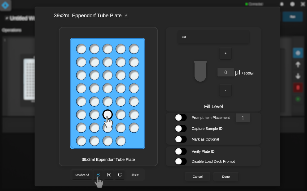307x191 pixels.
Task: Click the plate caption below the blue rack
Action: pyautogui.click(x=108, y=159)
